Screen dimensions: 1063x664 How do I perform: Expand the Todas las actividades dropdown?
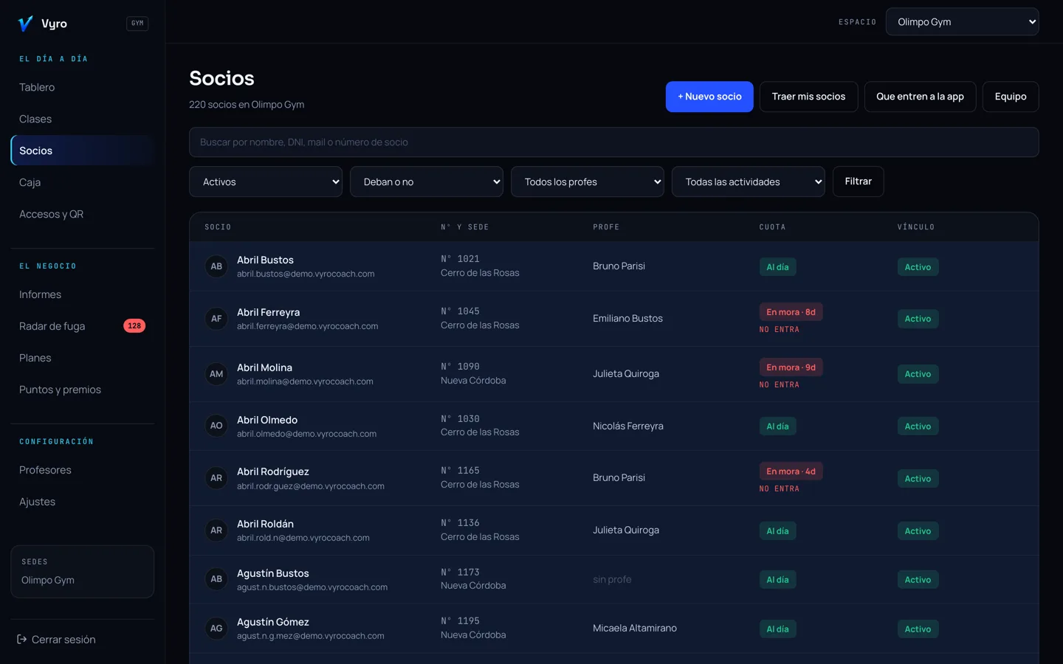click(x=749, y=181)
